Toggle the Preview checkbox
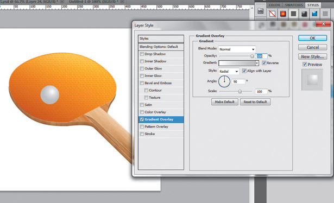Image resolution: width=334 pixels, height=203 pixels. [x=305, y=65]
